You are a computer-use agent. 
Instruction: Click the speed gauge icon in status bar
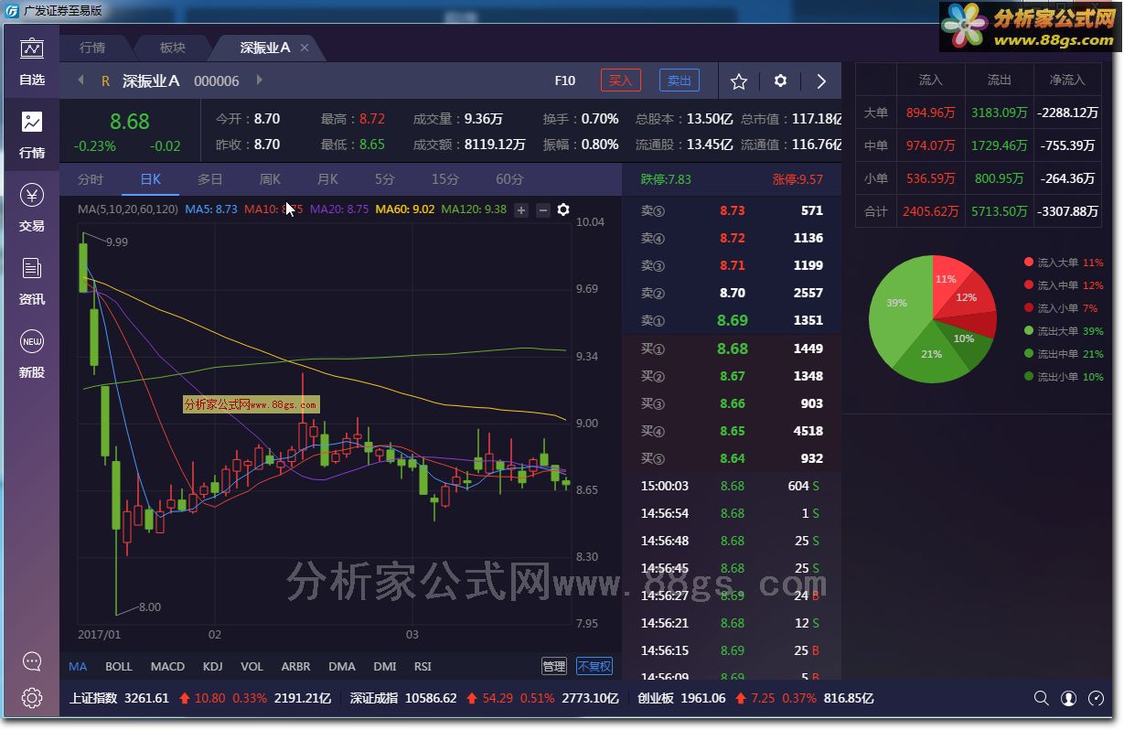click(x=1096, y=698)
